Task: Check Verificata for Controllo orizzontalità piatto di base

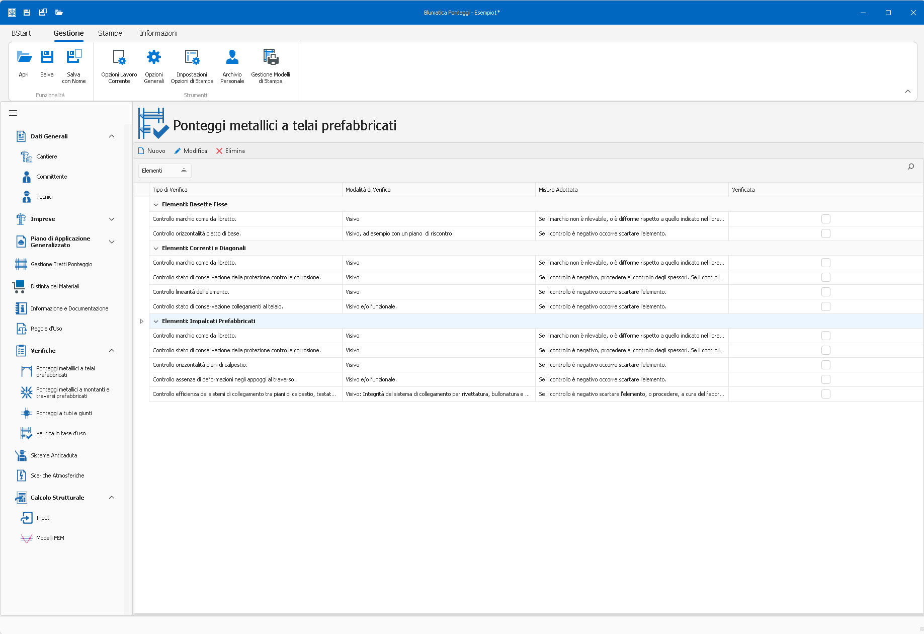Action: pos(826,233)
